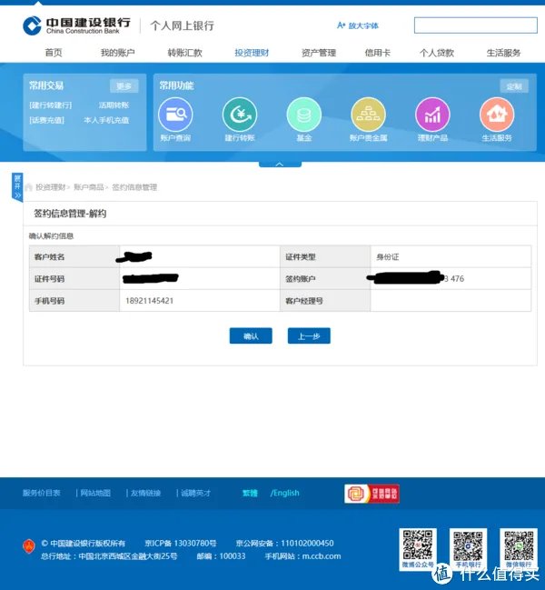Open 投资理财 menu

coord(252,53)
